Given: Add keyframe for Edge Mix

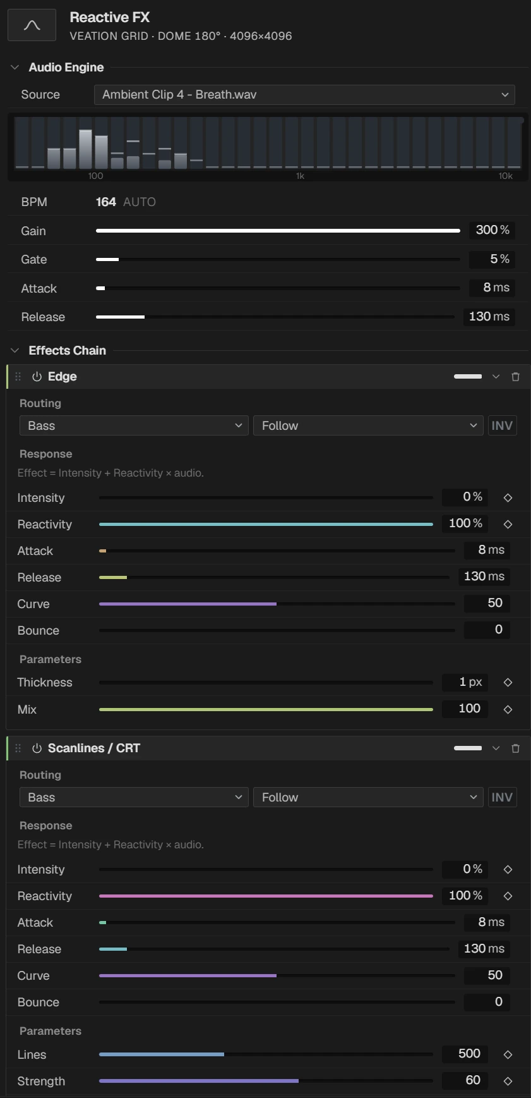Looking at the screenshot, I should click(x=508, y=709).
